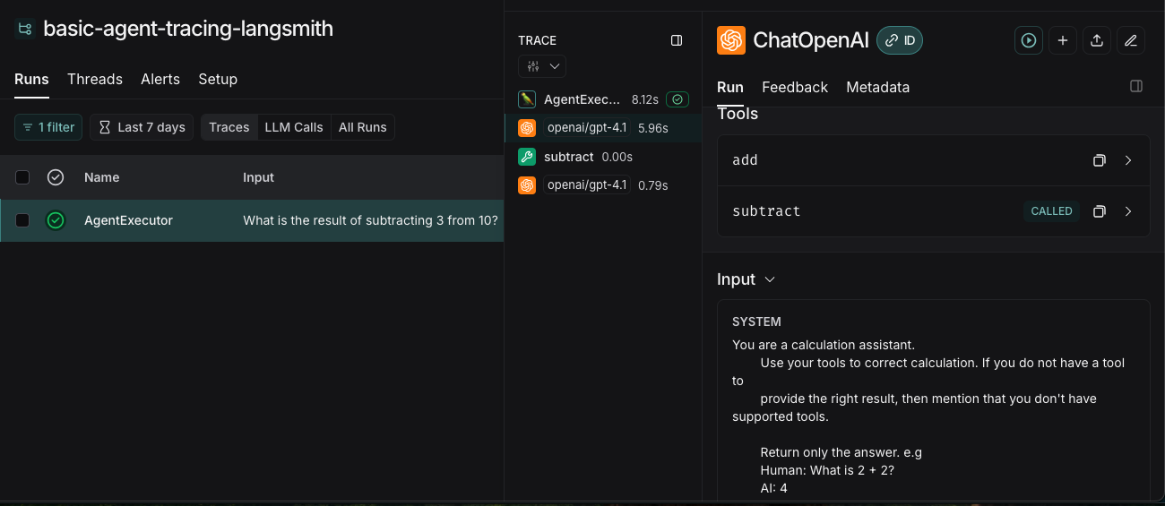
Task: Click the basic-agent-tracing-langsmith project title
Action: point(188,29)
